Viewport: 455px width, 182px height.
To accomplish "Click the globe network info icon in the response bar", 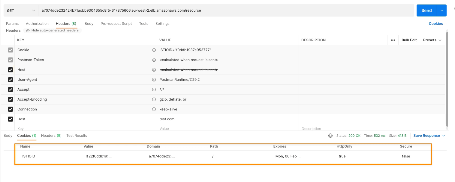I will point(330,135).
